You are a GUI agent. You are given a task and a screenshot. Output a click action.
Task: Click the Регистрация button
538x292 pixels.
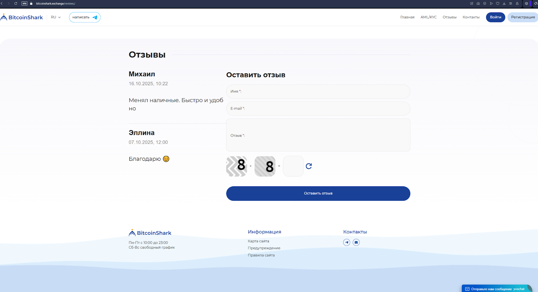point(523,17)
